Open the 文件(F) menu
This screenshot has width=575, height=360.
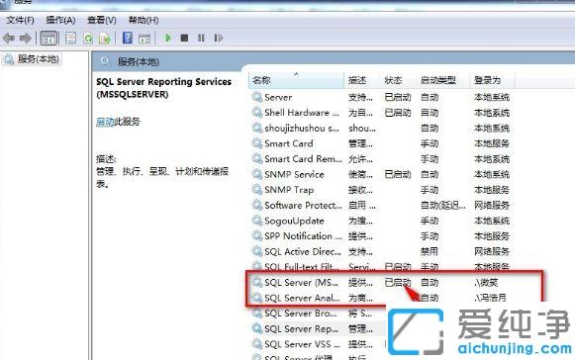(20, 20)
